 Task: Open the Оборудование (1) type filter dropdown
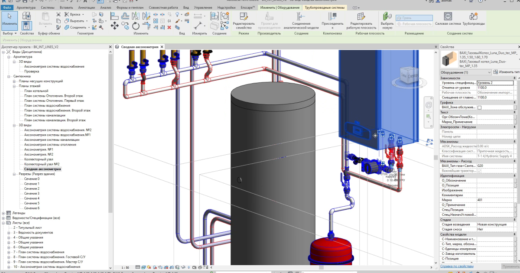click(x=489, y=72)
